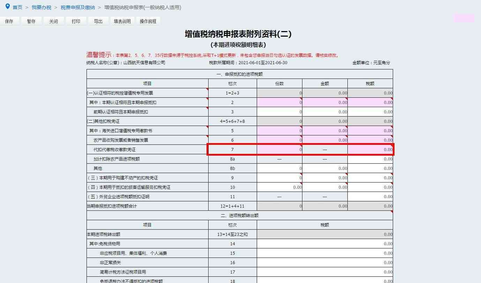Open the 首页 breadcrumb link
481x283 pixels.
coord(17,7)
